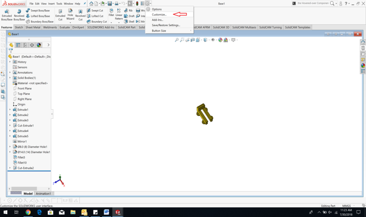Open SolidWorks Resources home icon in task pane

click(363, 42)
